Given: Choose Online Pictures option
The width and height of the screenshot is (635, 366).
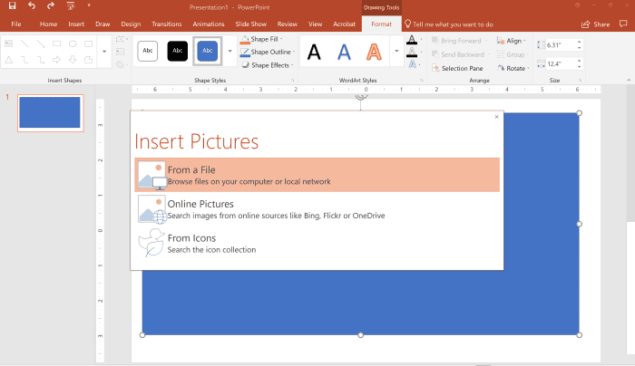Looking at the screenshot, I should [x=317, y=208].
